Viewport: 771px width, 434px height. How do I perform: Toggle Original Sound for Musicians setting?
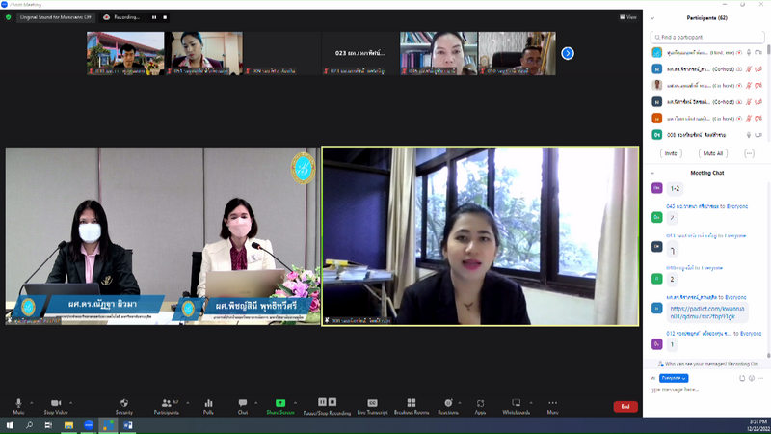(55, 17)
